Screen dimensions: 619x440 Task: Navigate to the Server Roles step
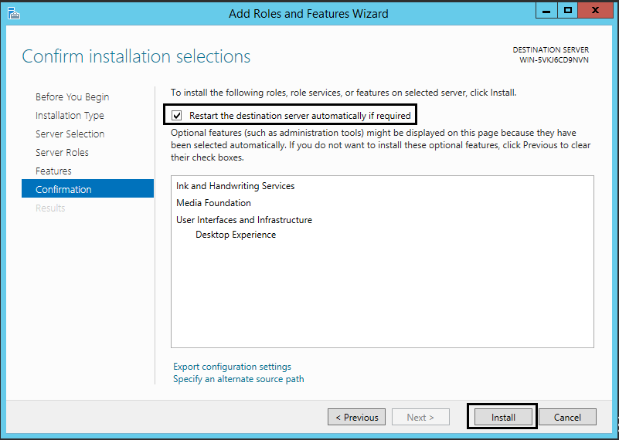(x=62, y=153)
